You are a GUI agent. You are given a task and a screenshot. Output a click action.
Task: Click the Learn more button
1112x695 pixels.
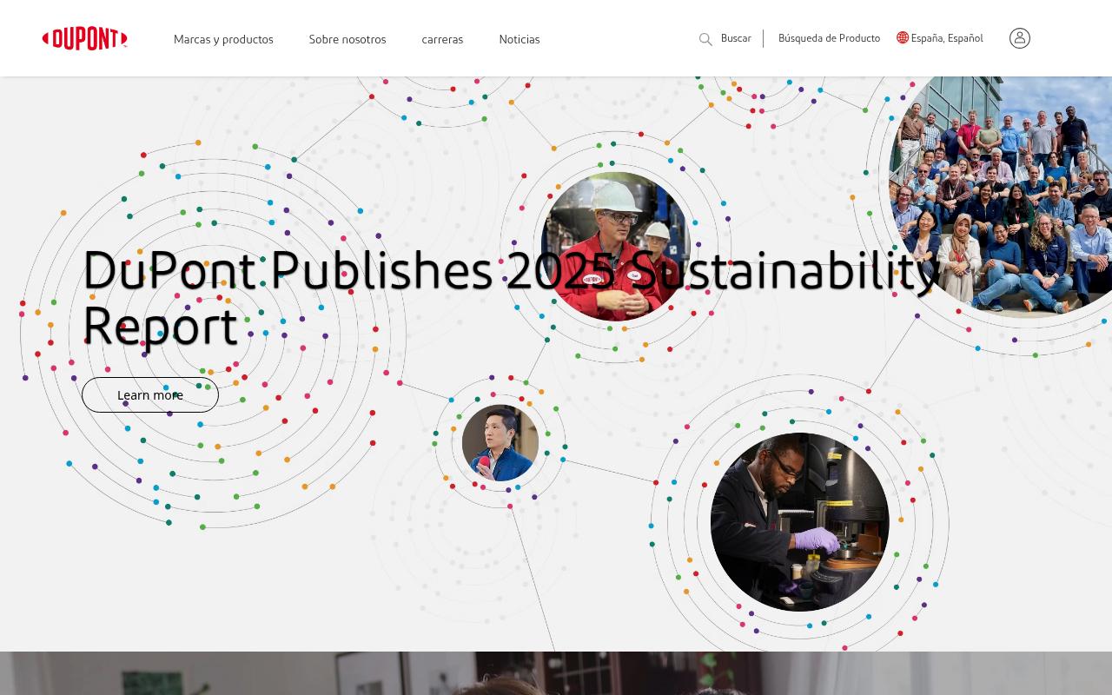tap(150, 395)
